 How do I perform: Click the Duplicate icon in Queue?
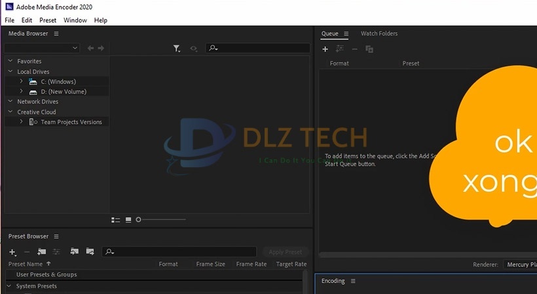pos(369,49)
